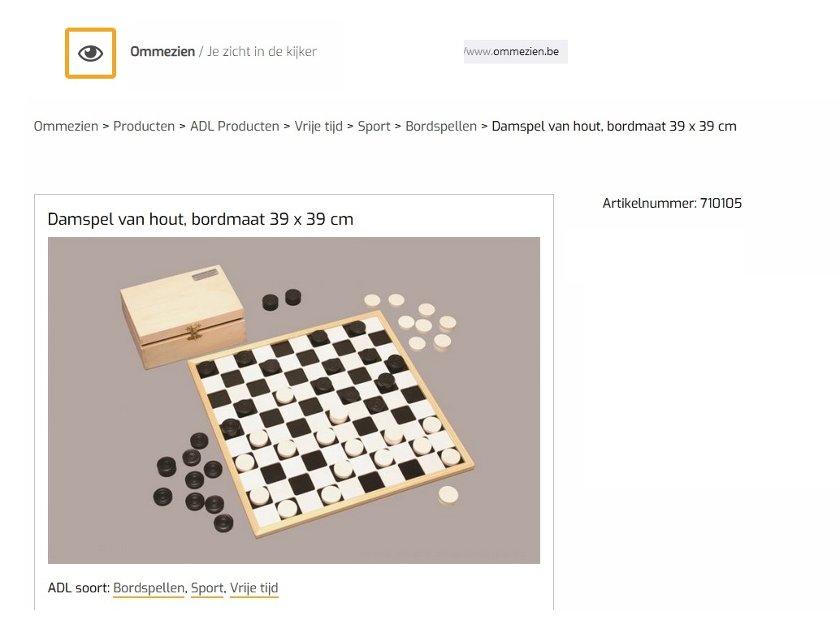
Task: Click current page breadcrumb Damspel van hout
Action: (614, 127)
